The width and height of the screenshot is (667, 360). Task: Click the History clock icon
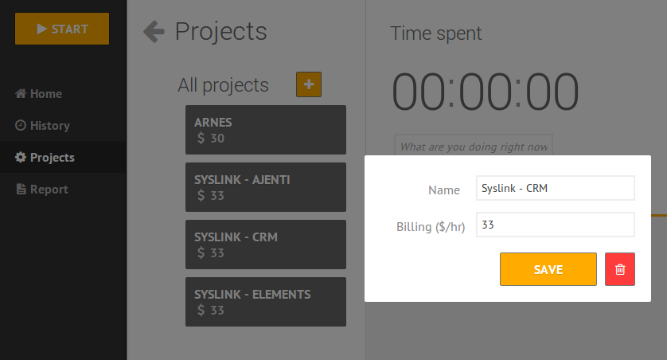[x=21, y=126]
